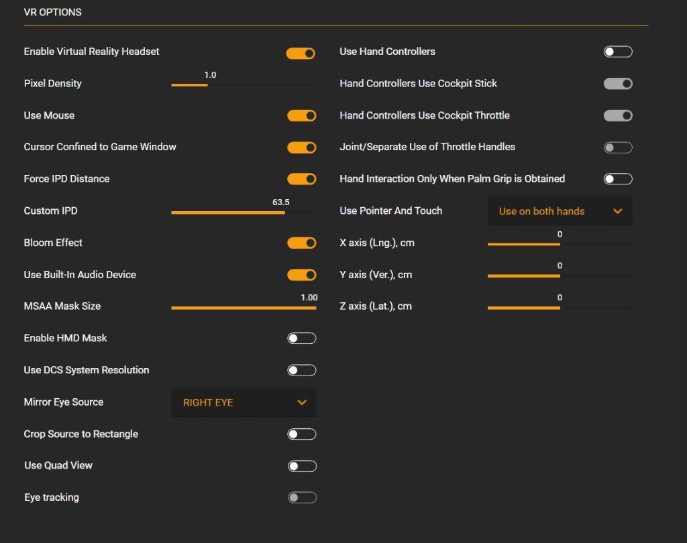Image resolution: width=687 pixels, height=543 pixels.
Task: Turn off the Use Mouse switch
Action: pyautogui.click(x=301, y=116)
